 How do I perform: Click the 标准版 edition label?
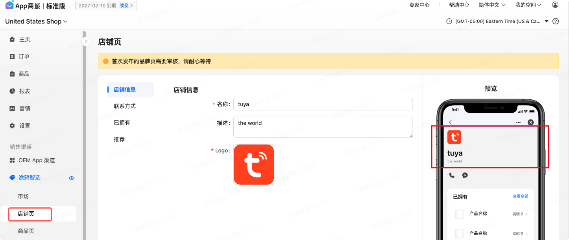click(55, 5)
